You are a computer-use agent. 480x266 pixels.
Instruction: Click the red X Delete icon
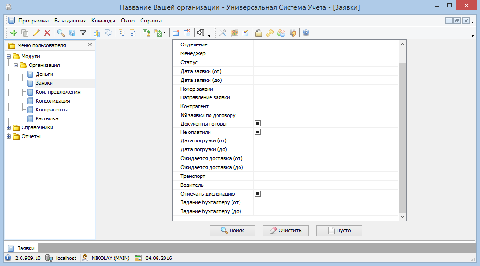pos(47,33)
